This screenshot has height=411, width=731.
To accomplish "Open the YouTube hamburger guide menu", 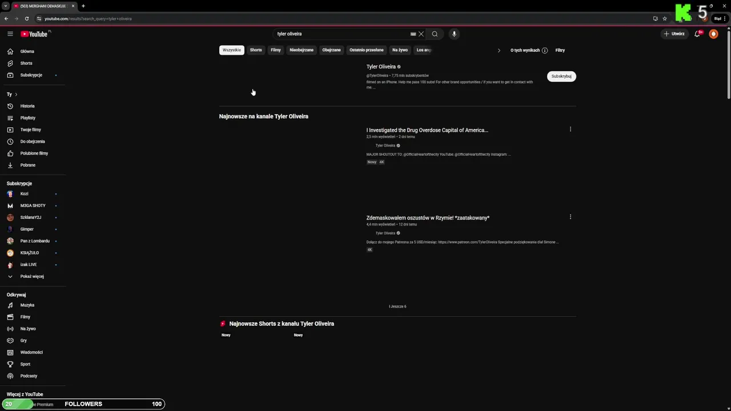I will 10,34.
